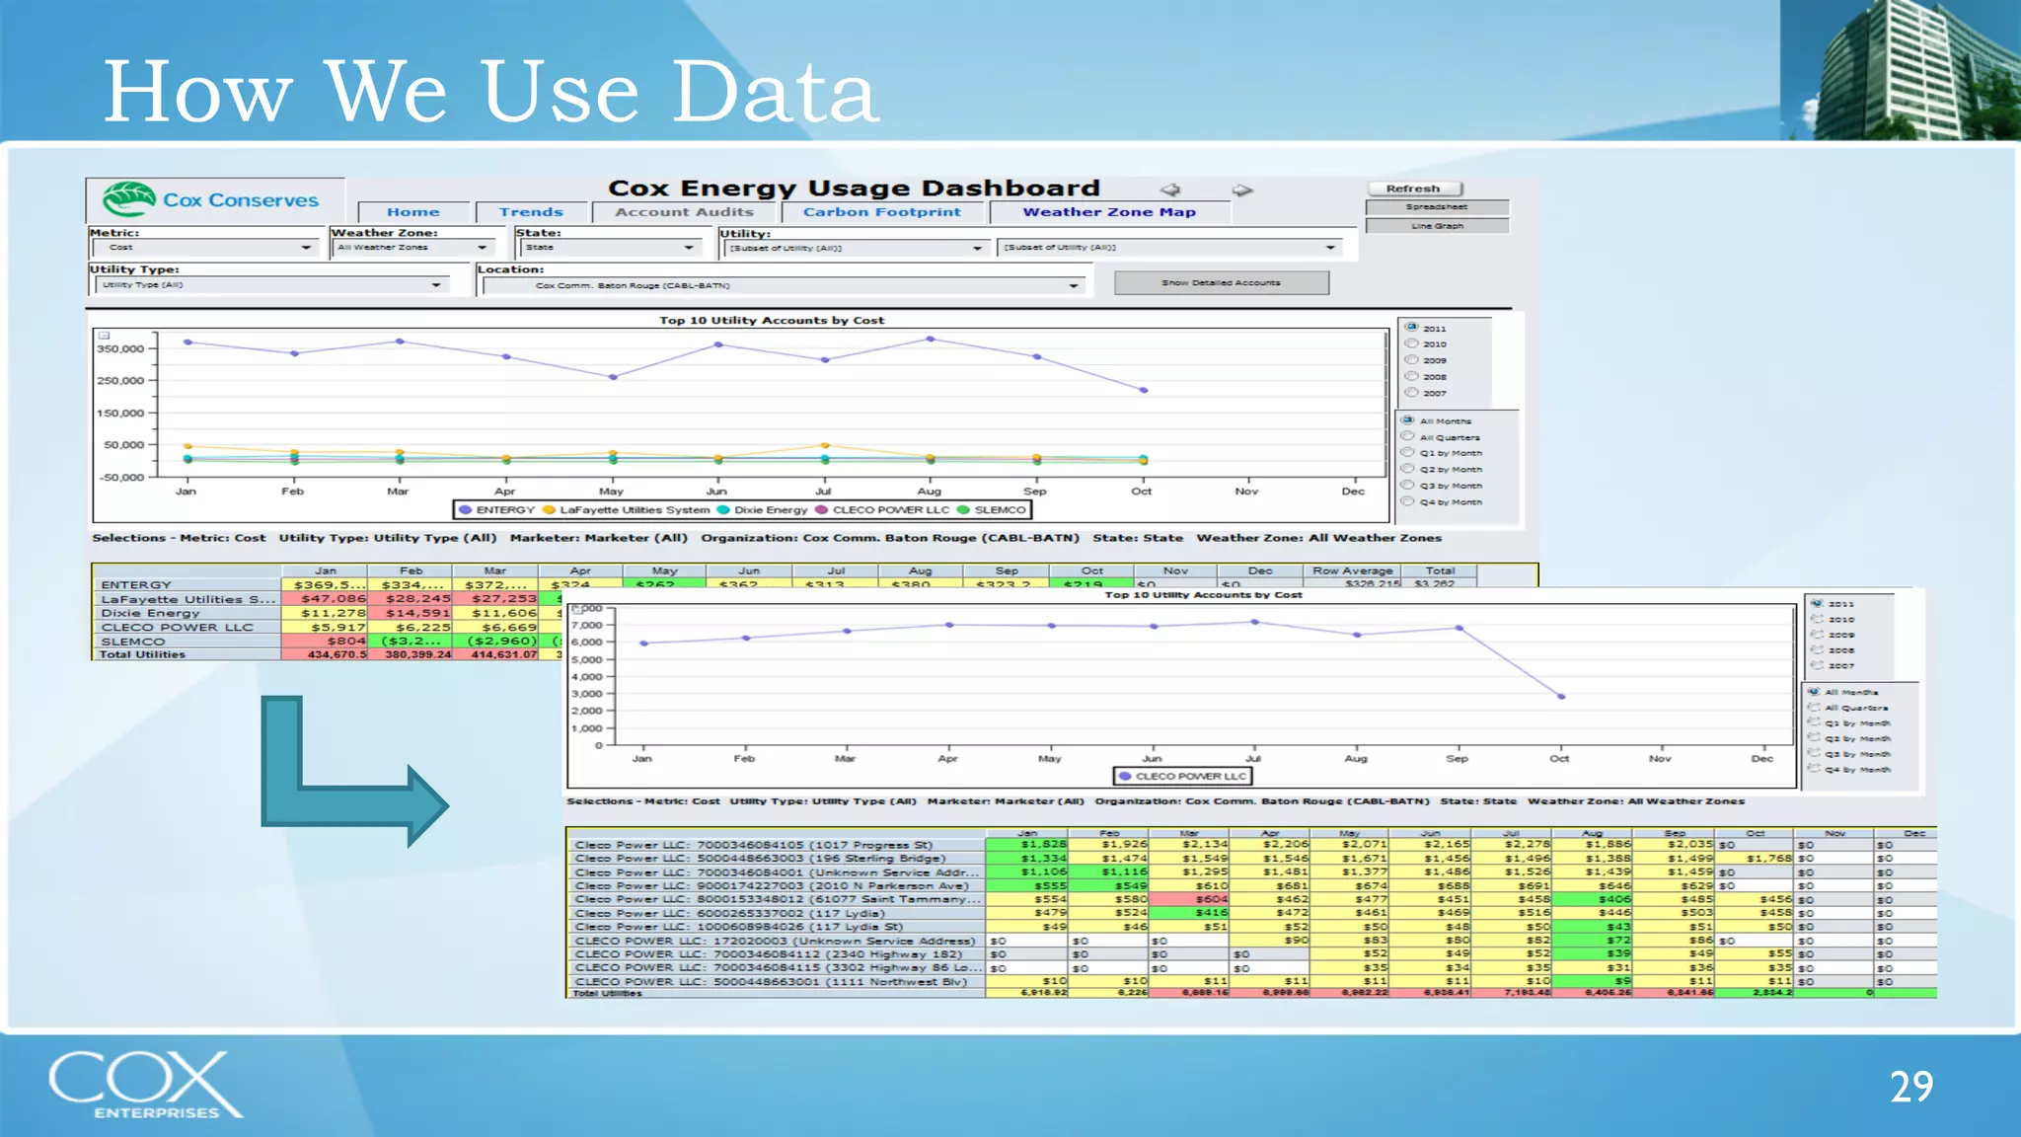Select 2011 radio in lower chart panel
The image size is (2021, 1137).
1816,603
